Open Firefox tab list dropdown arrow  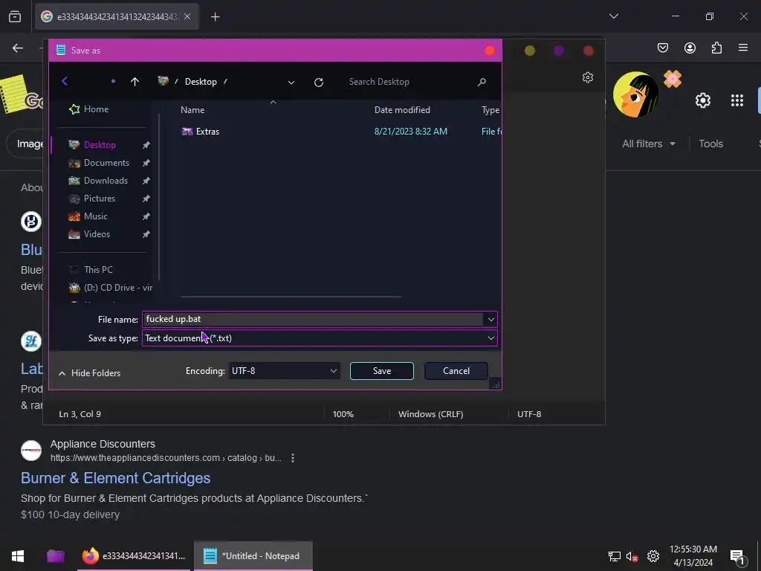(613, 16)
